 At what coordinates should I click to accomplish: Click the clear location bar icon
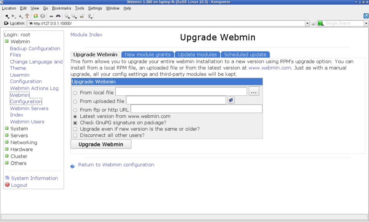pyautogui.click(x=6, y=23)
